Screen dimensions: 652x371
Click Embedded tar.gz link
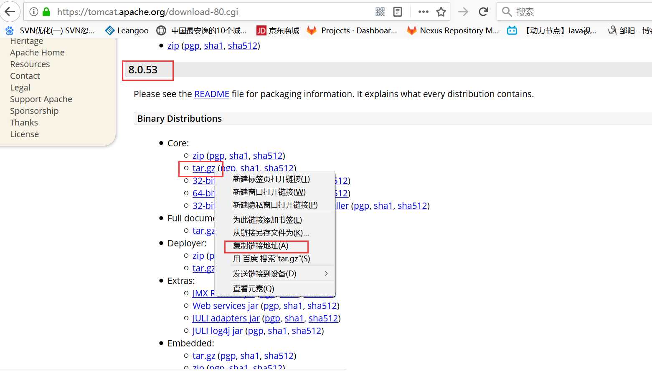tap(204, 356)
